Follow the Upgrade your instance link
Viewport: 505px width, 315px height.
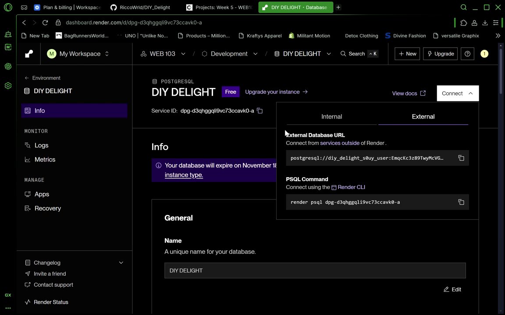(x=276, y=92)
